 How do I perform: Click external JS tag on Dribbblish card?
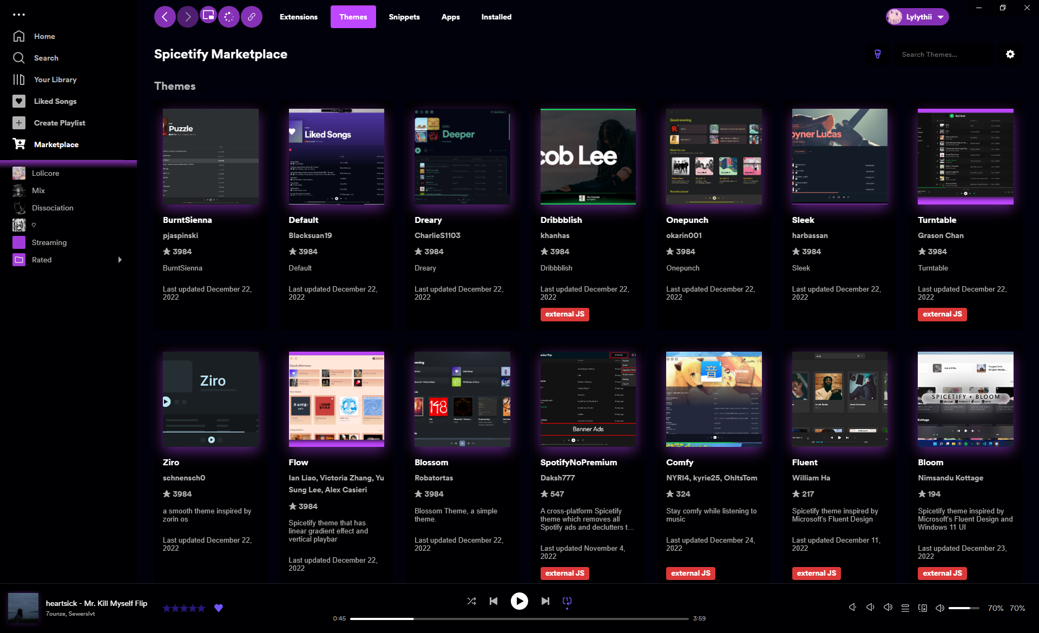pos(564,314)
